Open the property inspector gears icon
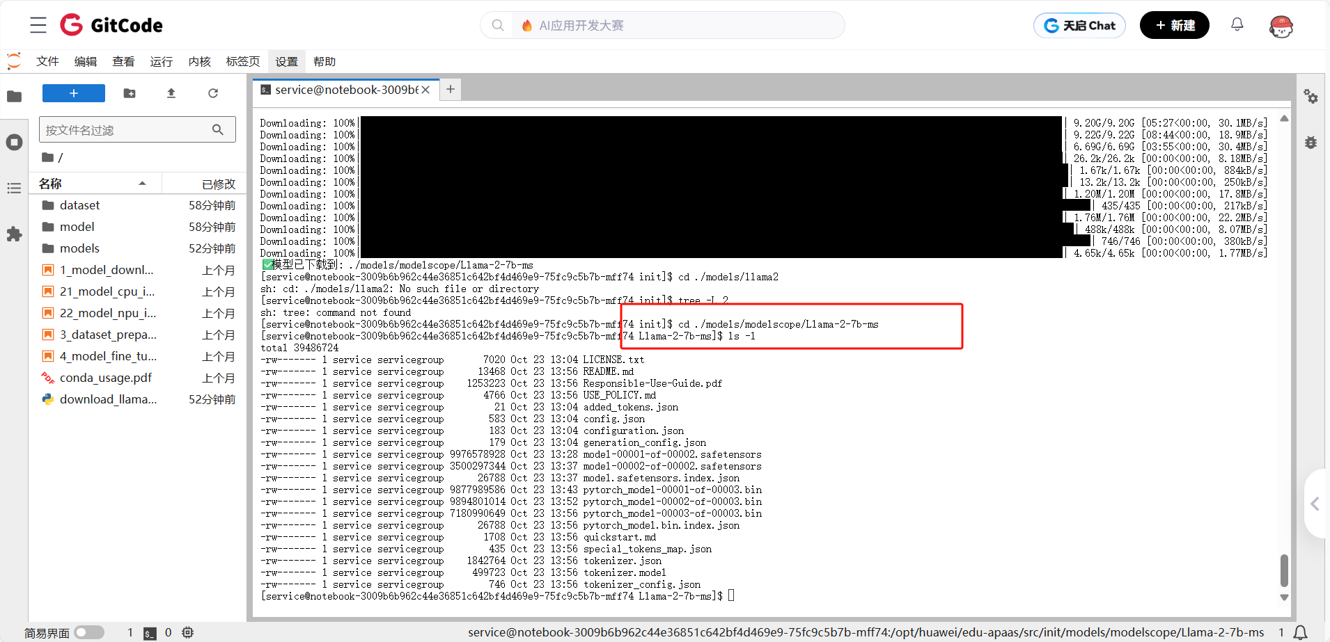The image size is (1330, 642). click(1311, 96)
